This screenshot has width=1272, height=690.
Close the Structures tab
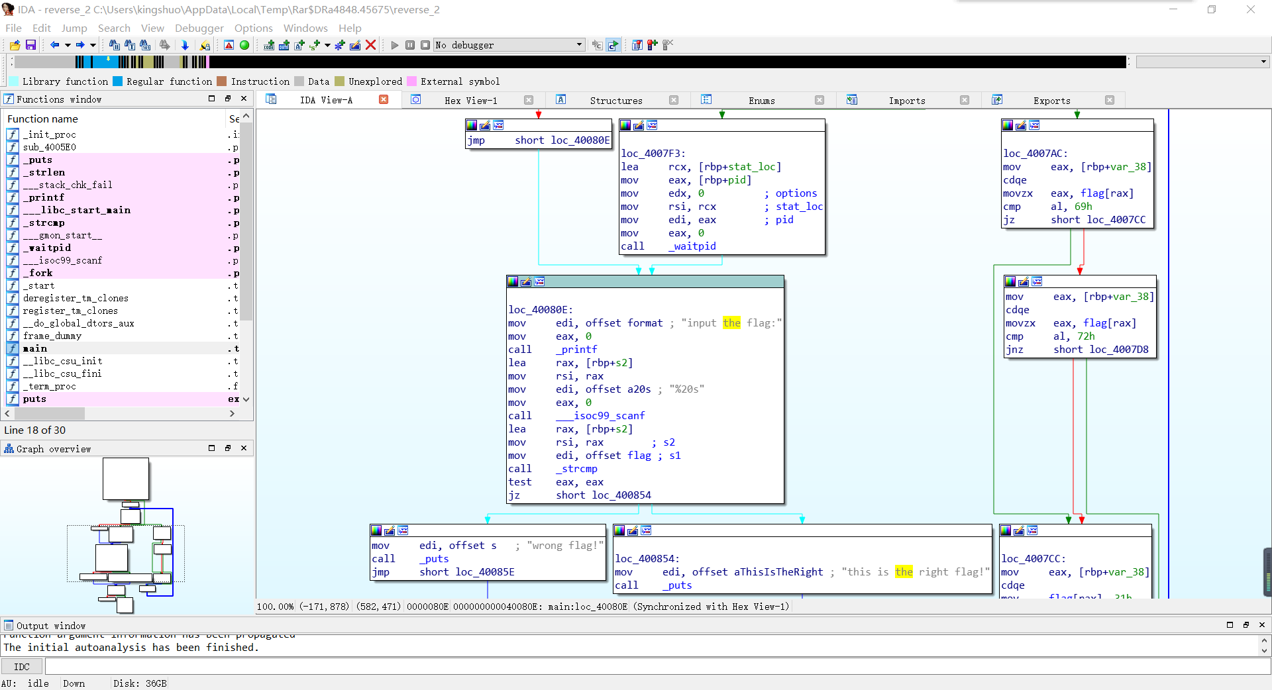point(674,100)
